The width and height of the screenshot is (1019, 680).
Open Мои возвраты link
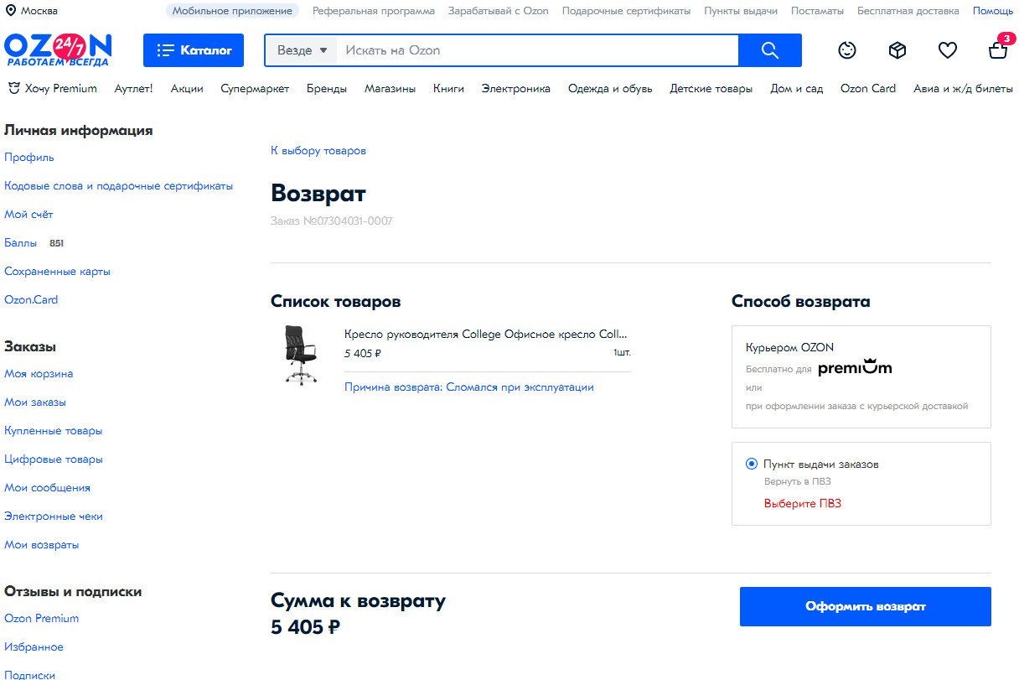(42, 545)
